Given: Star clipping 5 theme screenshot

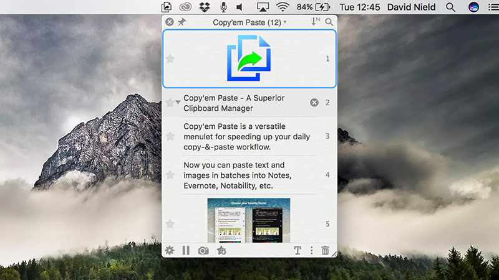Looking at the screenshot, I should tap(170, 224).
